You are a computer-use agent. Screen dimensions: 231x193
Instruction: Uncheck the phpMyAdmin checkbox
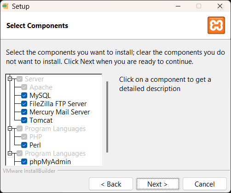coord(24,162)
